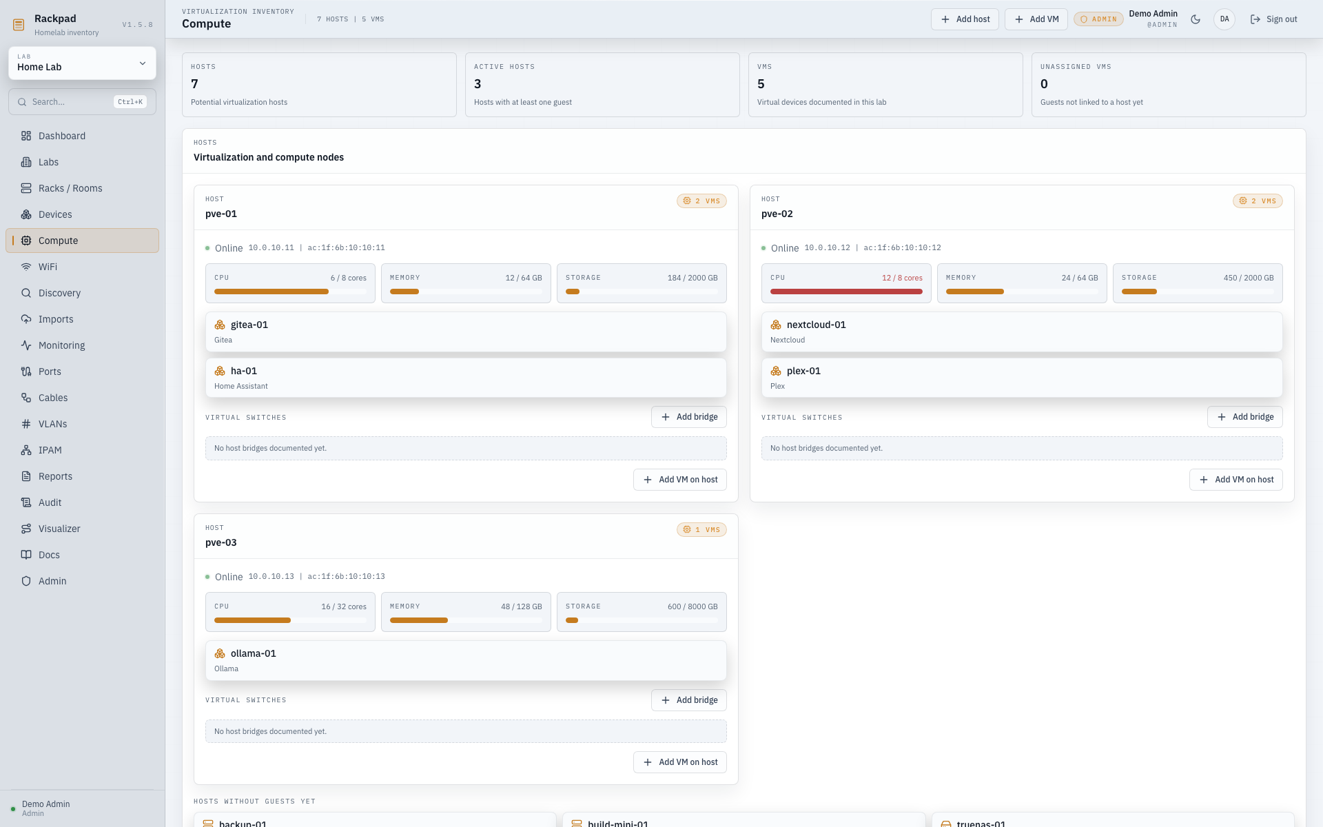Click the pve-03 host name
This screenshot has height=827, width=1323.
221,542
